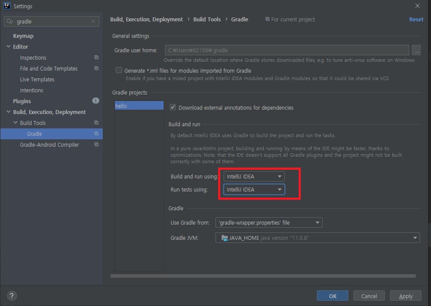
Task: Click the project-level icon in selected Gradle row
Action: 97,134
